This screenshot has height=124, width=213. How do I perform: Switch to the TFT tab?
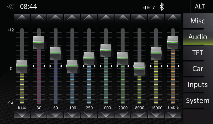pyautogui.click(x=198, y=53)
